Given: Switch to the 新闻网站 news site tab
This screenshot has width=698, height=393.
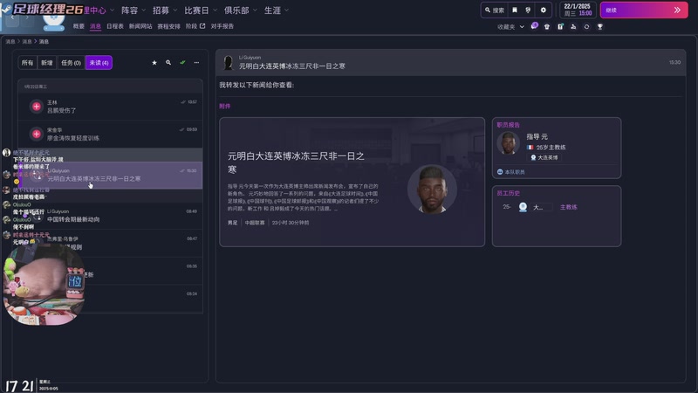Looking at the screenshot, I should tap(140, 26).
